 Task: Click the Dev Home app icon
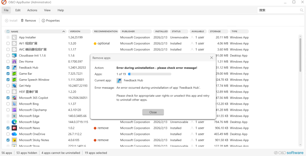coord(14,62)
